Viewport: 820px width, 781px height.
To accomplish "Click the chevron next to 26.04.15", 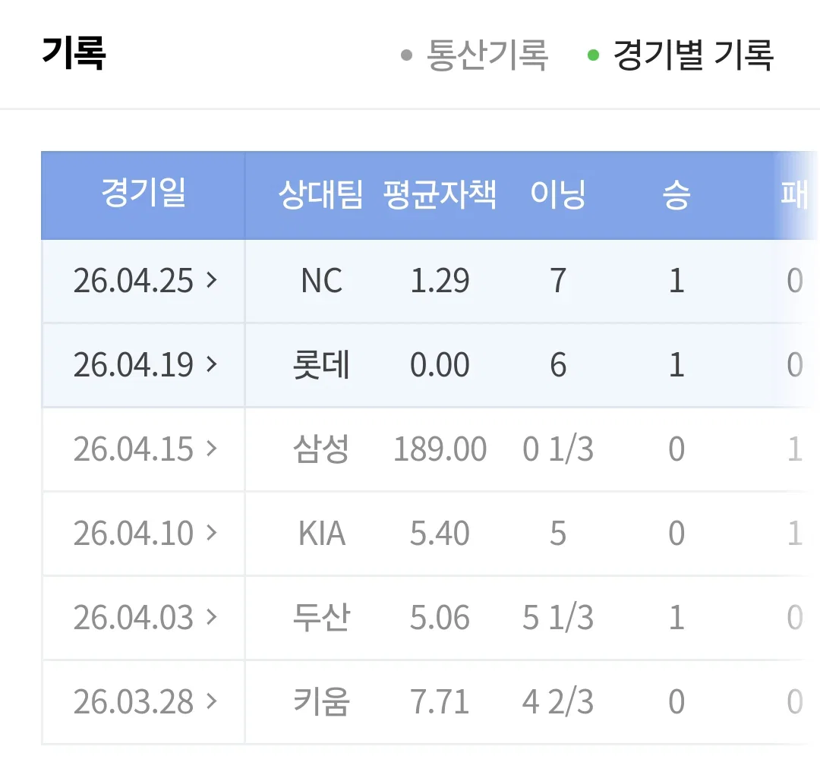I will coord(211,449).
